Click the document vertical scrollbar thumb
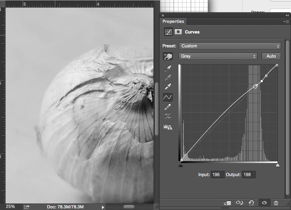This screenshot has height=210, width=291. tap(157, 109)
